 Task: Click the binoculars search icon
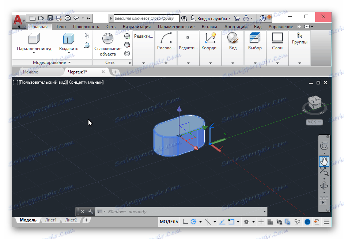tap(184, 18)
